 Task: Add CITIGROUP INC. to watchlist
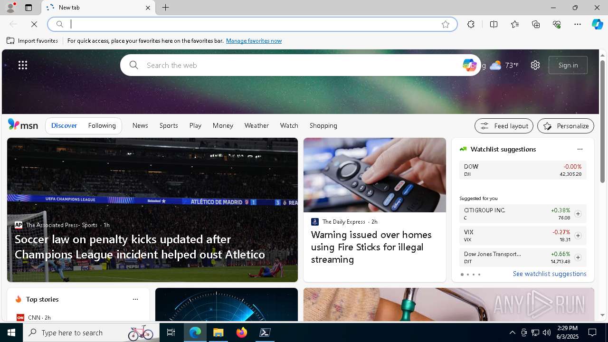(578, 214)
